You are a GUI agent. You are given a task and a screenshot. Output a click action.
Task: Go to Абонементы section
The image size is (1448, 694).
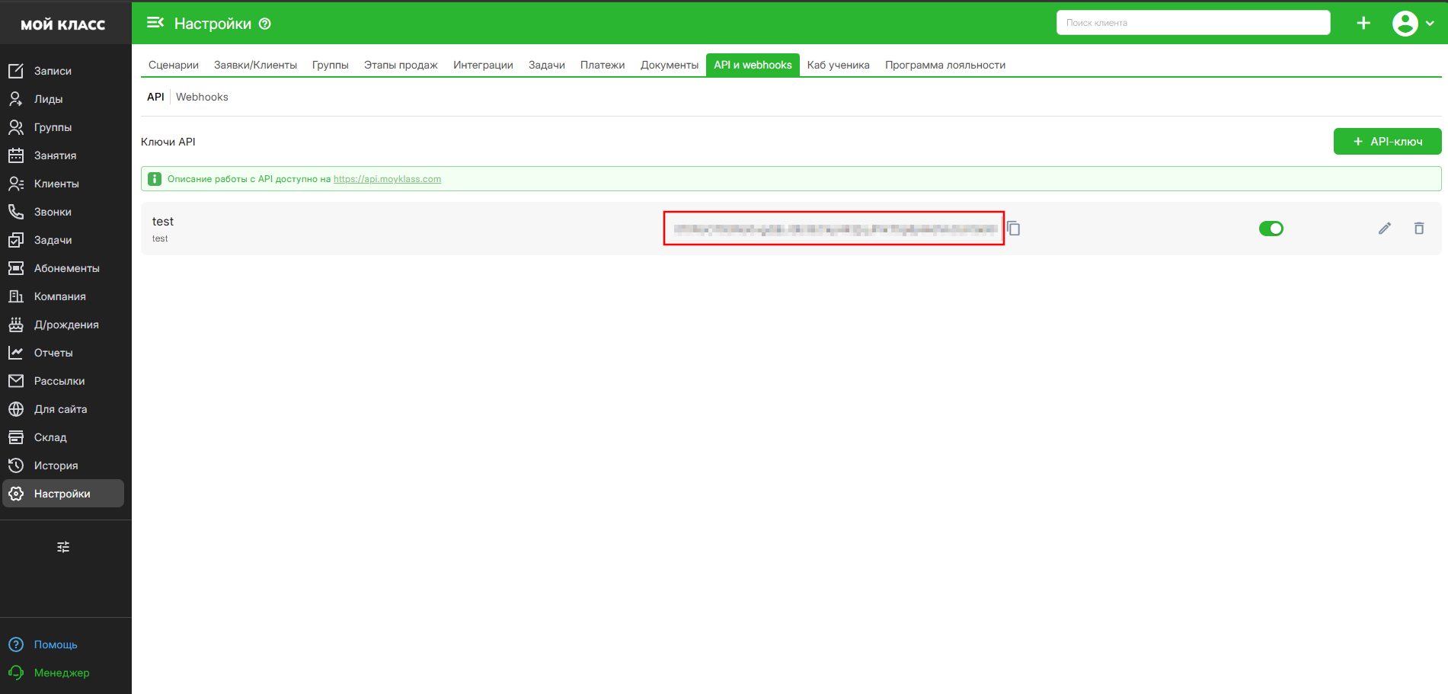coord(62,268)
